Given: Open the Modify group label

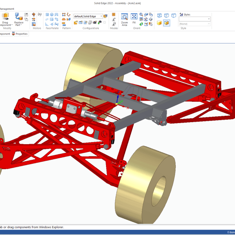Looking at the screenshot, I should click(x=7, y=28).
